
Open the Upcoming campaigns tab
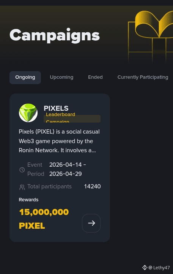click(x=61, y=77)
